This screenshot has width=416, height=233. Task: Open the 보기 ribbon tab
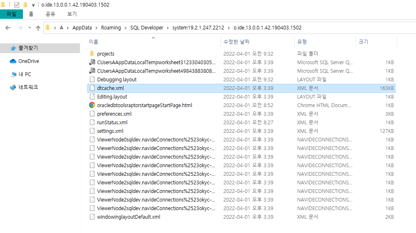[72, 14]
